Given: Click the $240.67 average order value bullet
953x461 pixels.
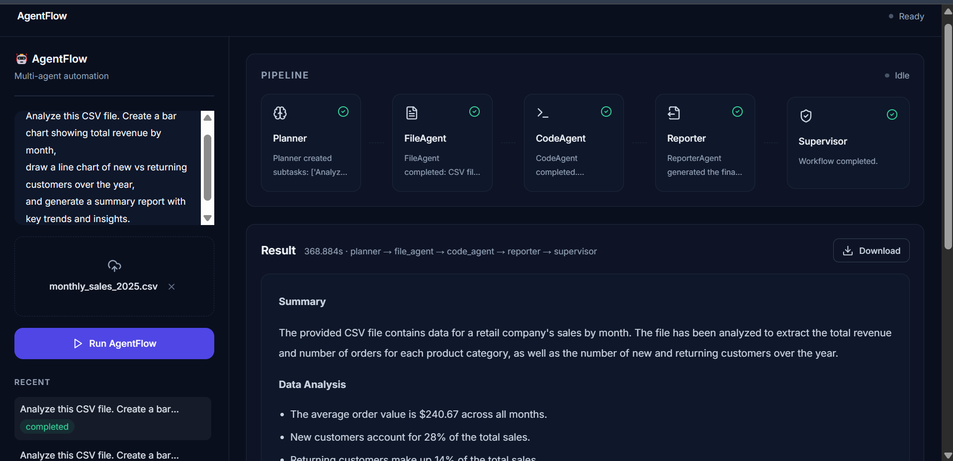Looking at the screenshot, I should click(x=419, y=414).
